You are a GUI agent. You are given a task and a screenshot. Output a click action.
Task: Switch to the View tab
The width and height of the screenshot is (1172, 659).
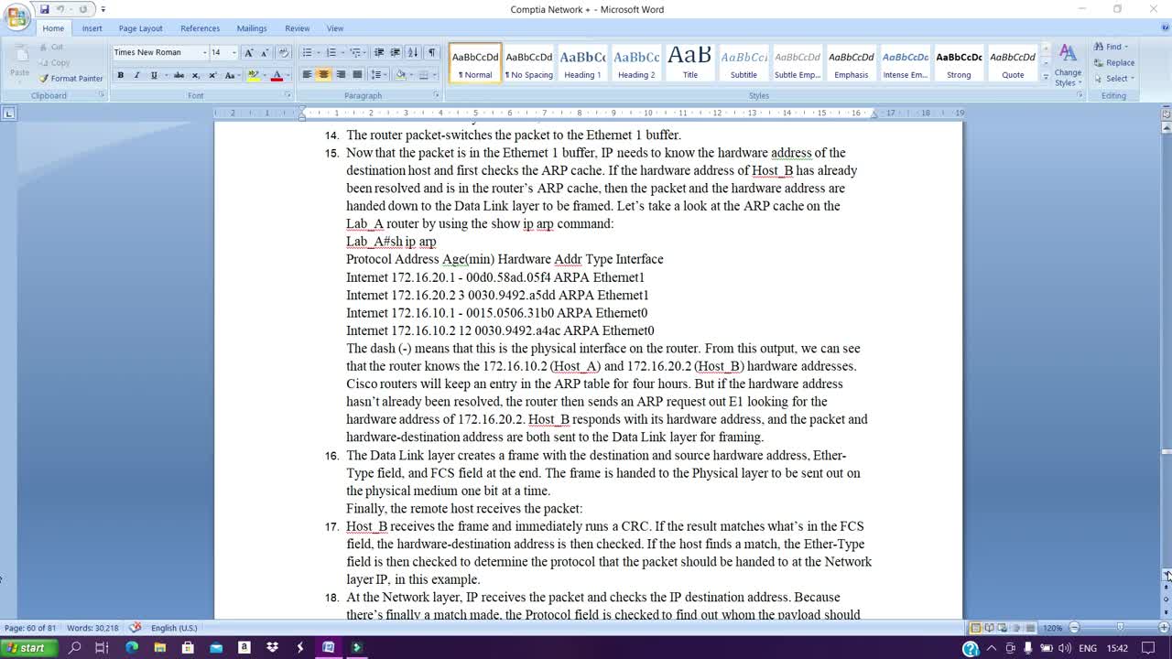(335, 28)
